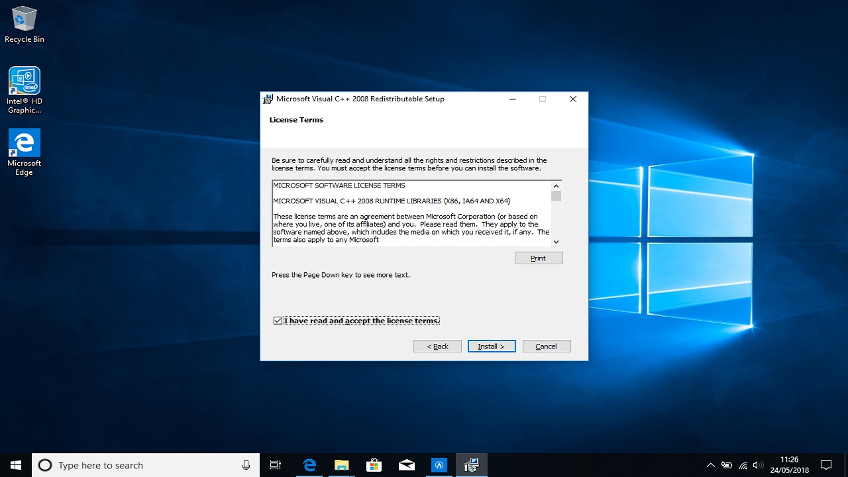Open the Action Center notification icon
The height and width of the screenshot is (477, 848).
(x=826, y=465)
